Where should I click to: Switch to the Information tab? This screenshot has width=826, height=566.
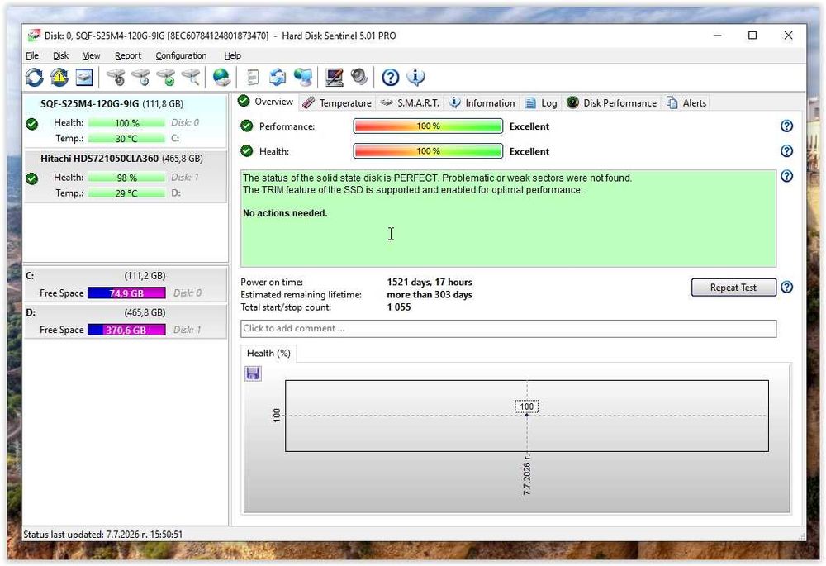[x=482, y=103]
